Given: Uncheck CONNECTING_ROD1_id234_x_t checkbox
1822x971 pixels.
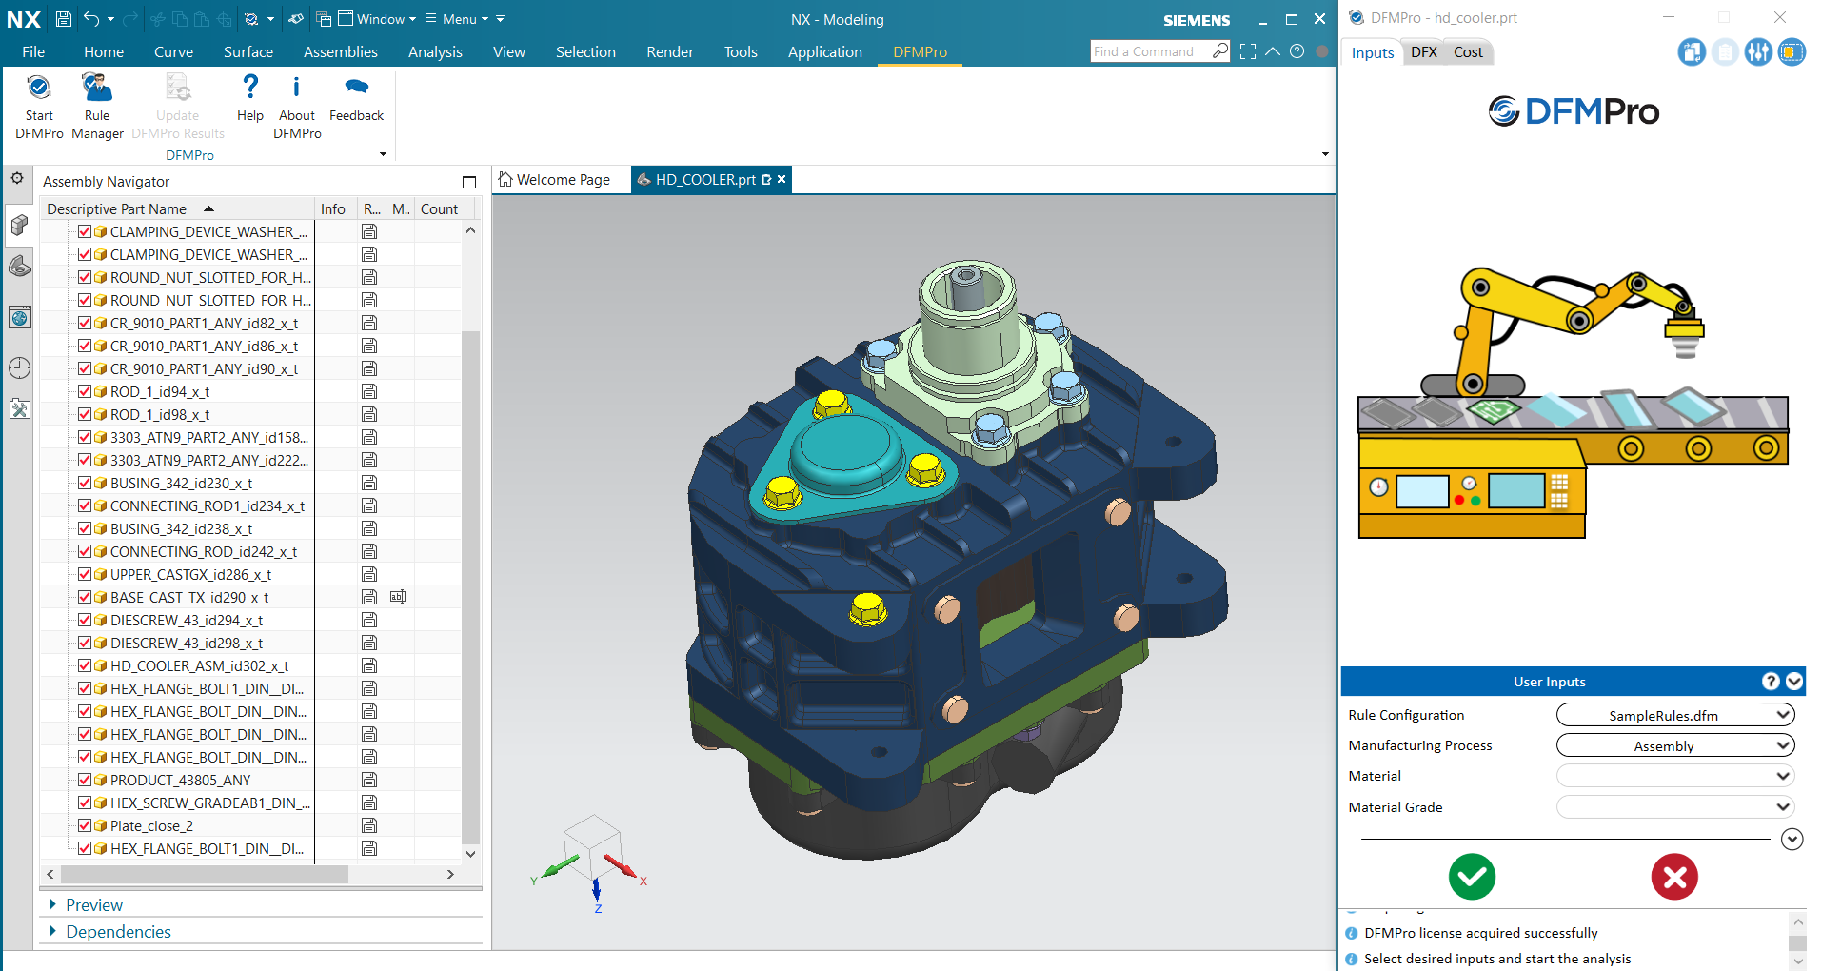Looking at the screenshot, I should click(85, 505).
